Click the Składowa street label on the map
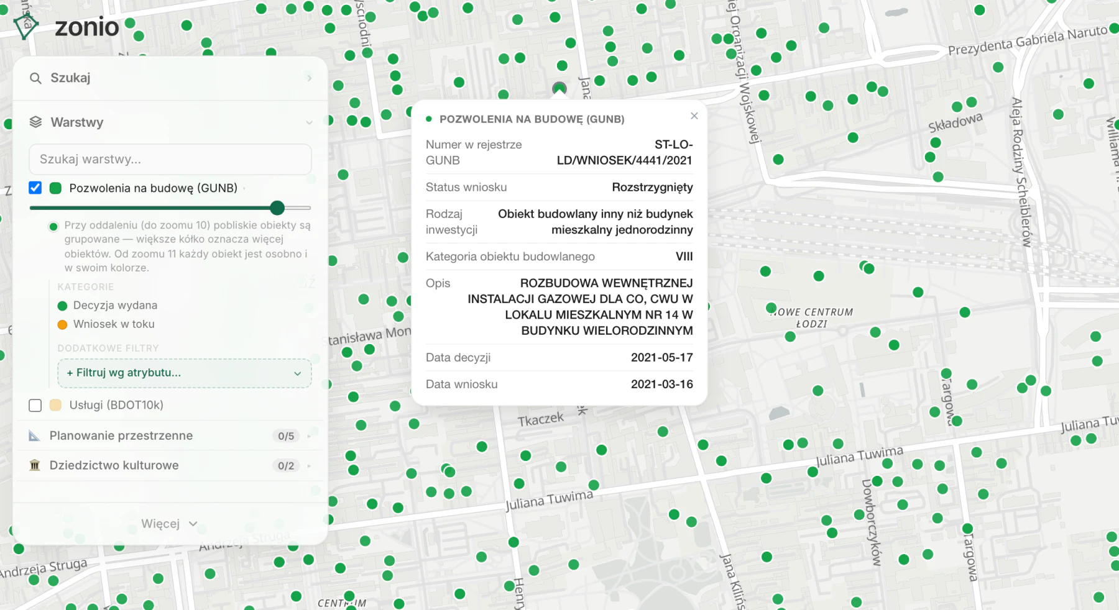The height and width of the screenshot is (610, 1119). [x=956, y=122]
